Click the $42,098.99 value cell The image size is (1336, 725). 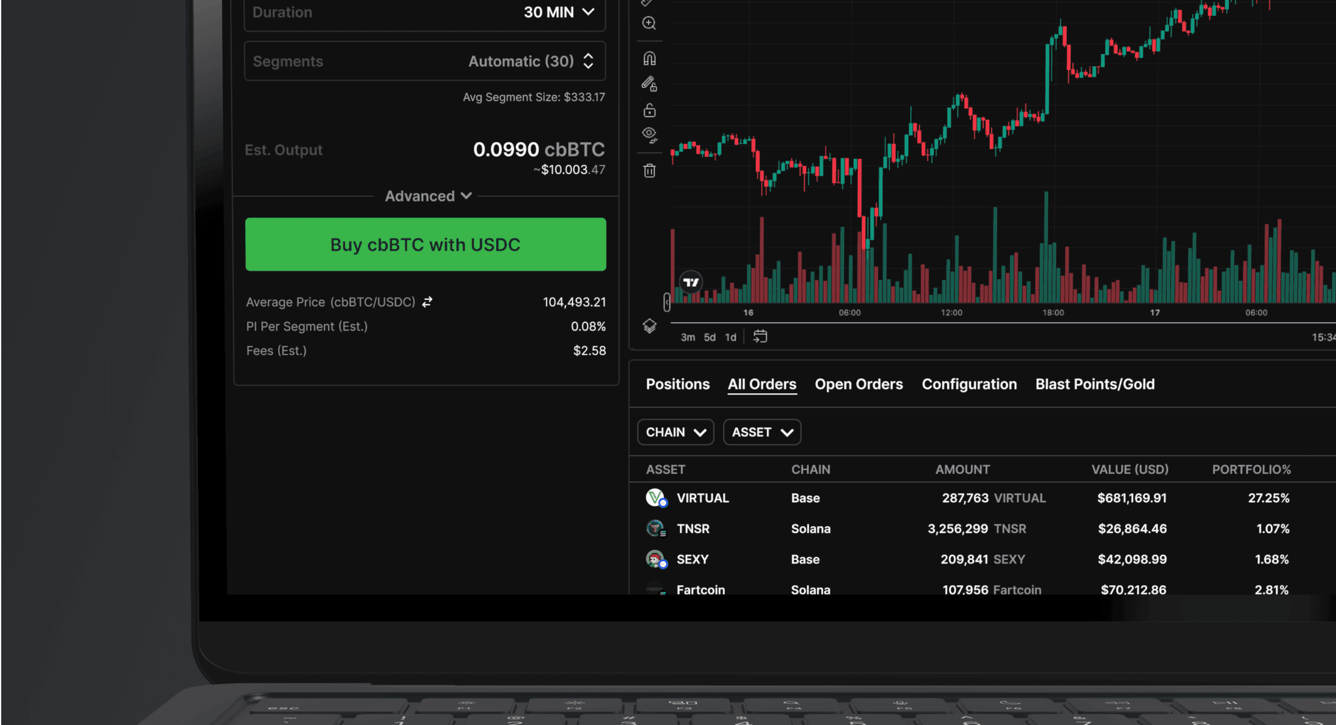[x=1132, y=559]
